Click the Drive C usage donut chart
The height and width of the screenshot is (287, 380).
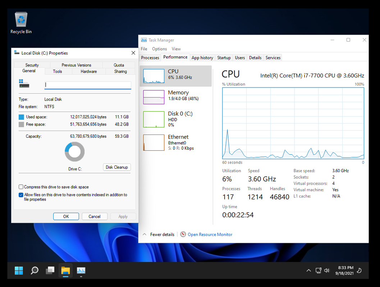75,152
